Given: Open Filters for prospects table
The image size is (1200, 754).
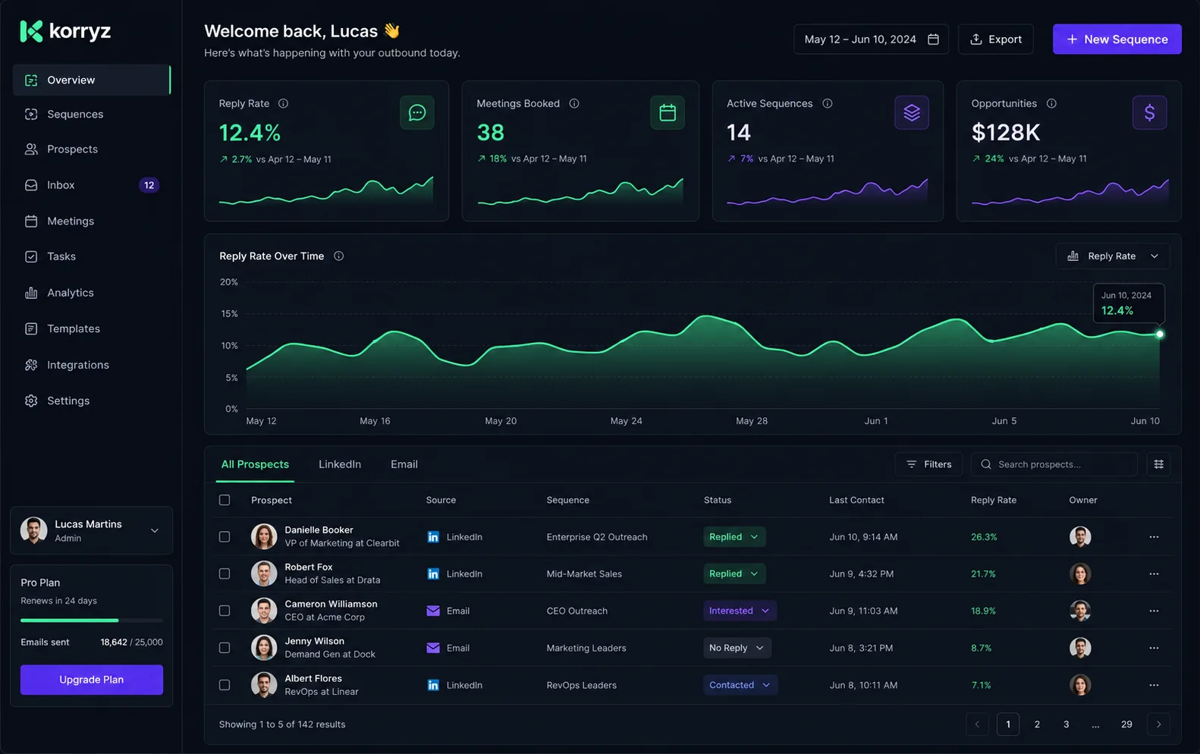Looking at the screenshot, I should (x=929, y=464).
